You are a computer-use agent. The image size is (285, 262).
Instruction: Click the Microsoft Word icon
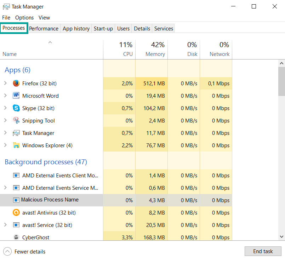16,96
